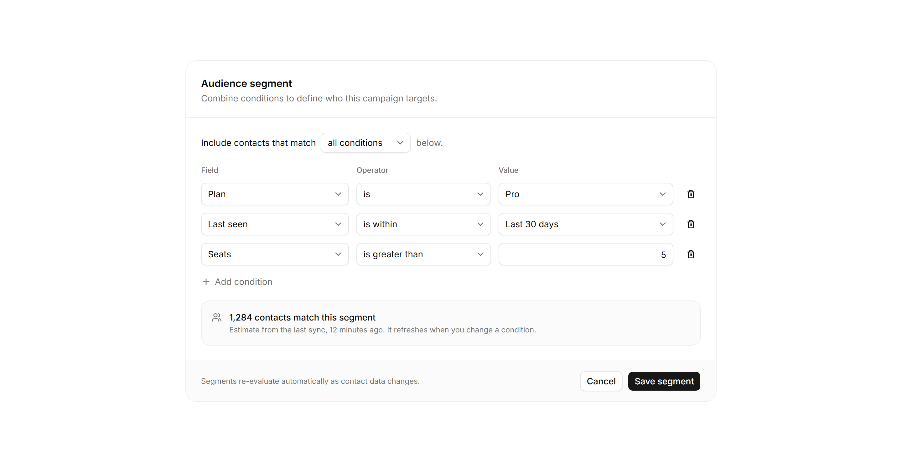Screen dimensions: 902x462
Task: Open the 'all conditions' match dropdown
Action: pyautogui.click(x=365, y=143)
